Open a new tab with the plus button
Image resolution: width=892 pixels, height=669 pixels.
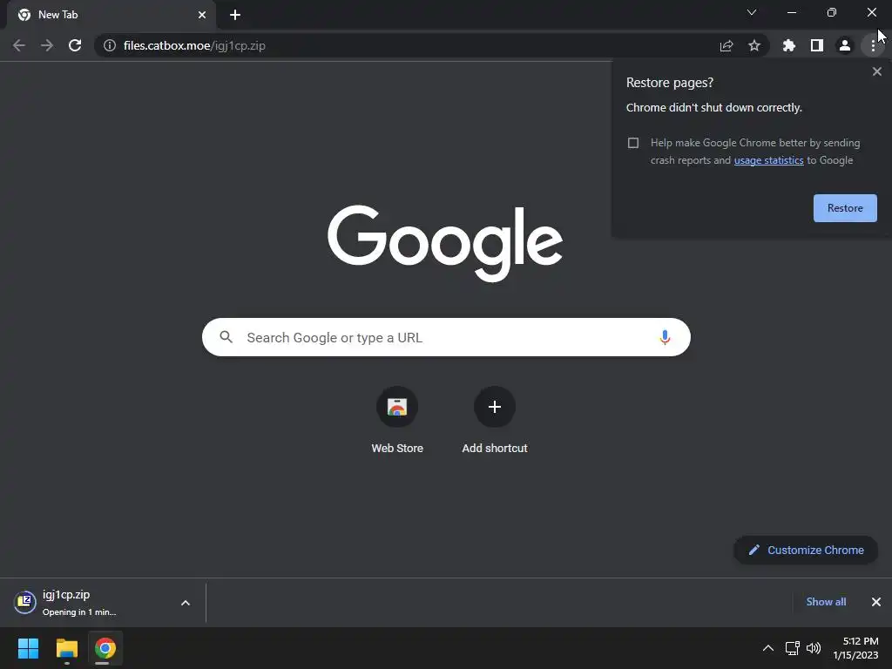click(x=235, y=15)
